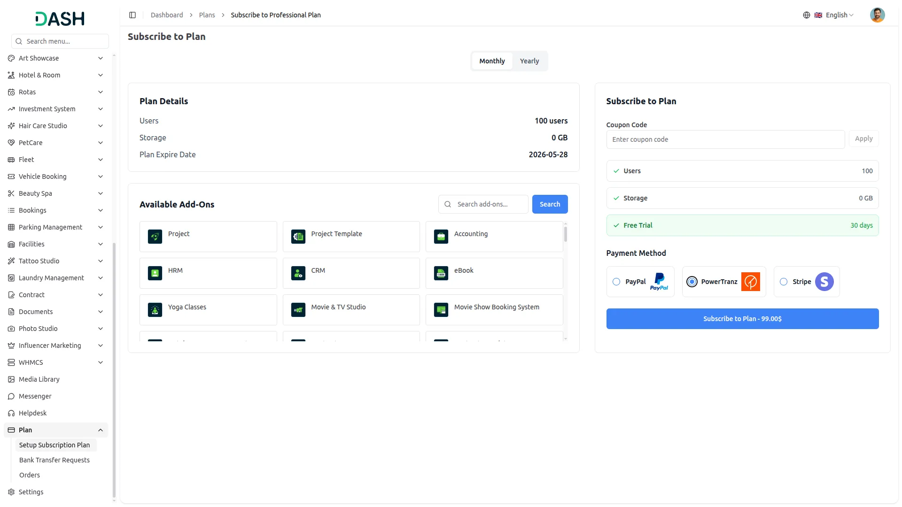
Task: Toggle the sidebar panel icon
Action: (132, 15)
